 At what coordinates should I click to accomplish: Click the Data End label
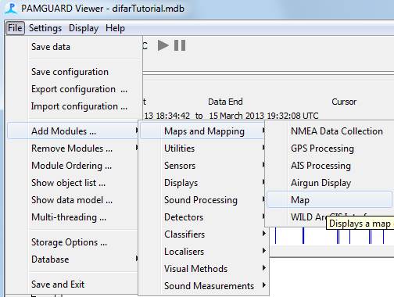tap(225, 102)
